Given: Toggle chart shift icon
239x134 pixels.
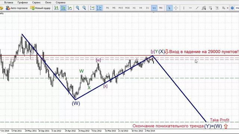Looking at the screenshot, I should [99, 8].
